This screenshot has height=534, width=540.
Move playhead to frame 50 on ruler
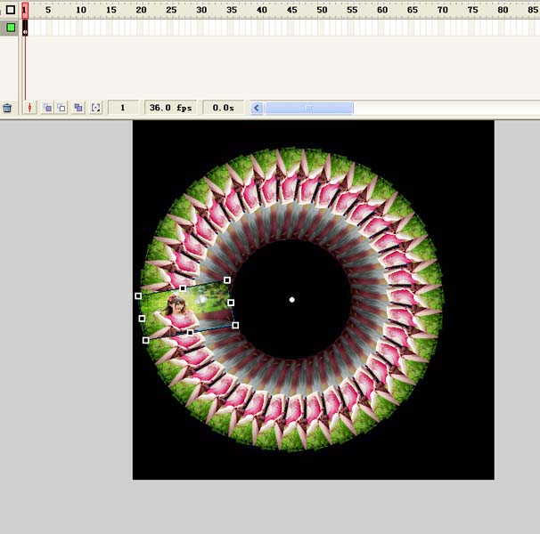point(322,10)
